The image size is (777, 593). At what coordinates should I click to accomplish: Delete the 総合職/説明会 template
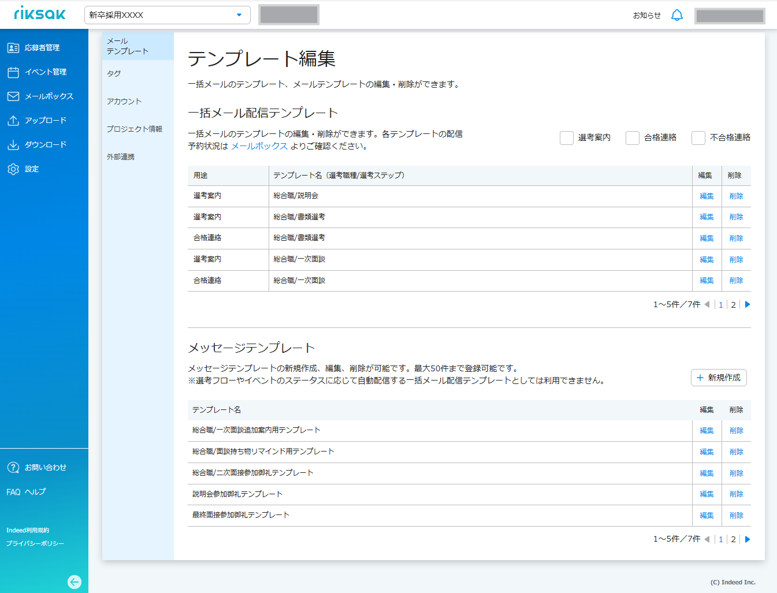click(736, 196)
